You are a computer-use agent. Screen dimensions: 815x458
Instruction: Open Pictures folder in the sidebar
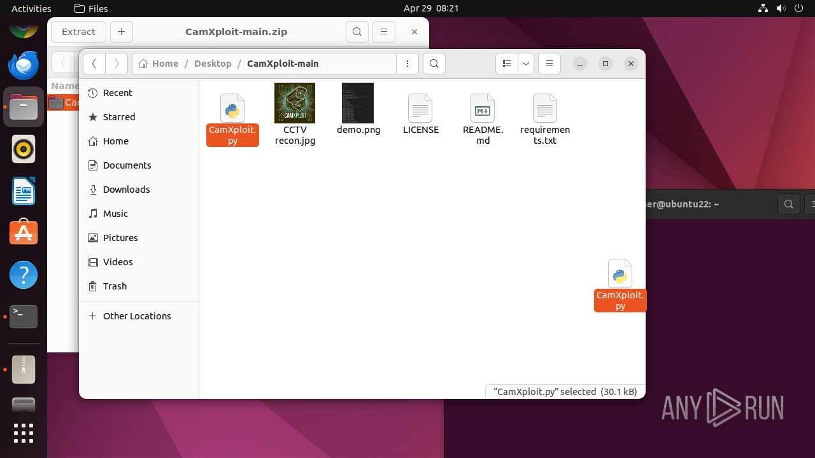pos(139,238)
